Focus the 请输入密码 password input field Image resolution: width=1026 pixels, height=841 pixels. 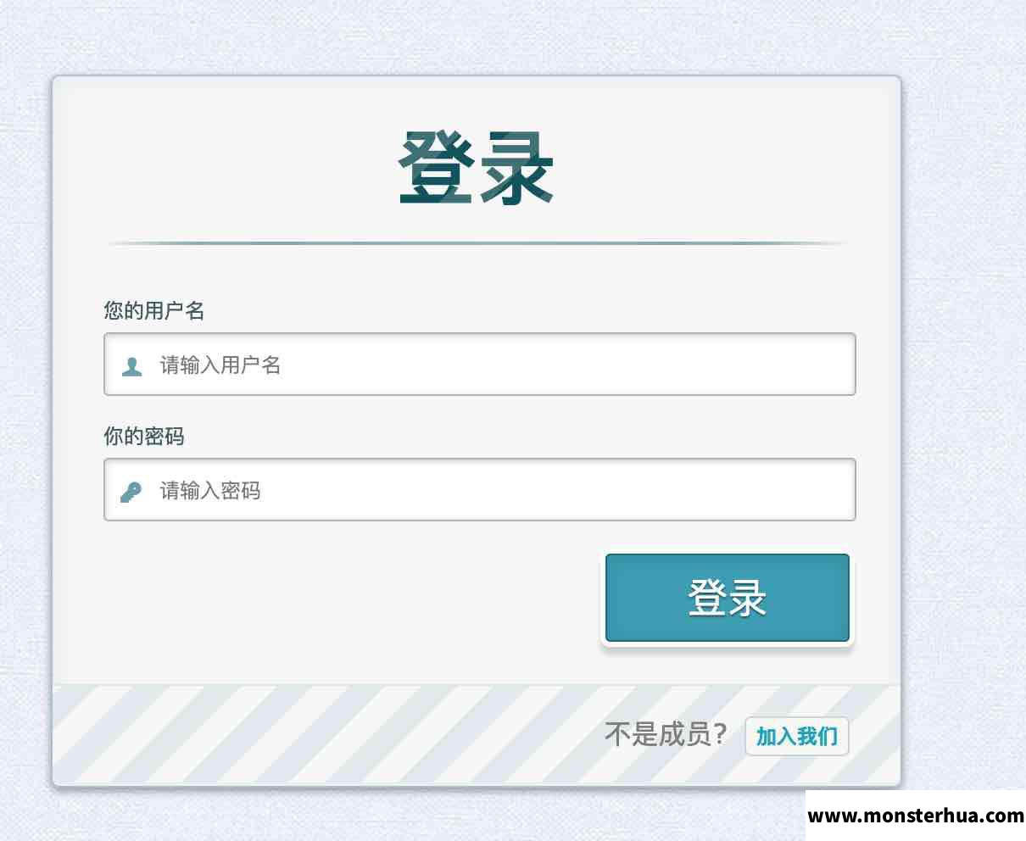click(480, 489)
